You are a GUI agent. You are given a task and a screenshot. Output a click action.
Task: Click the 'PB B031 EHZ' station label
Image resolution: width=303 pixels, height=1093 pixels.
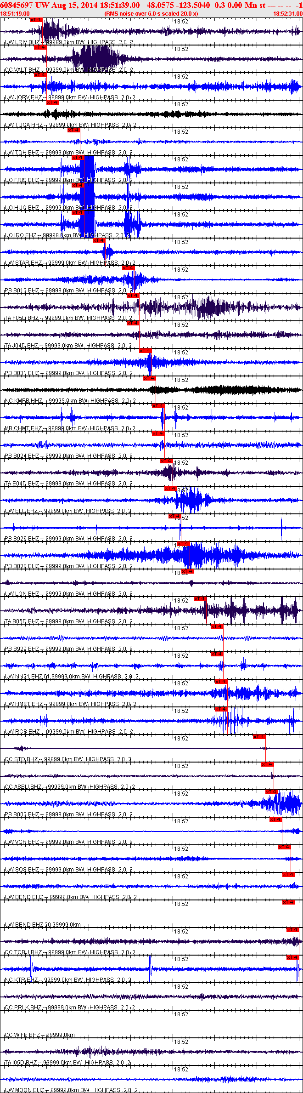(22, 373)
